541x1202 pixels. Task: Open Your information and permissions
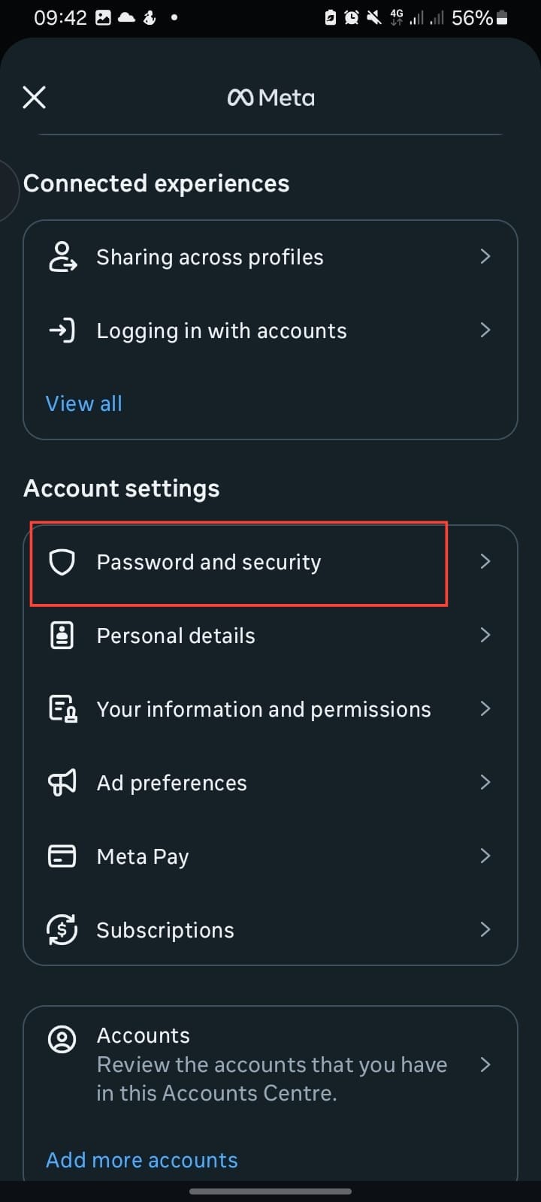tap(264, 709)
